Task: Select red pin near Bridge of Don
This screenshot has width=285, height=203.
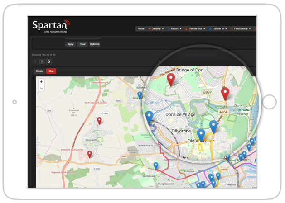Action: pos(171,79)
